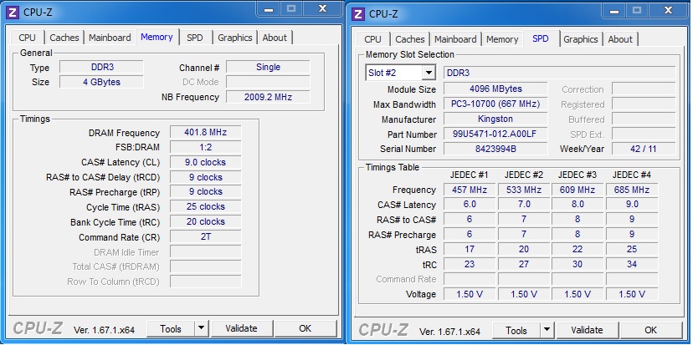
Task: Click the Module Size value 4096 MBytes
Action: (495, 89)
